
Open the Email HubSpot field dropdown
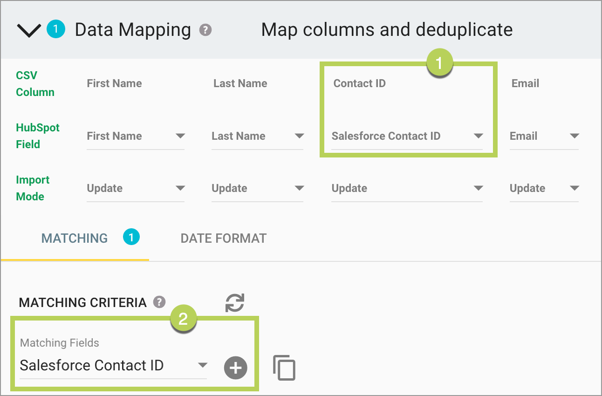pyautogui.click(x=544, y=136)
